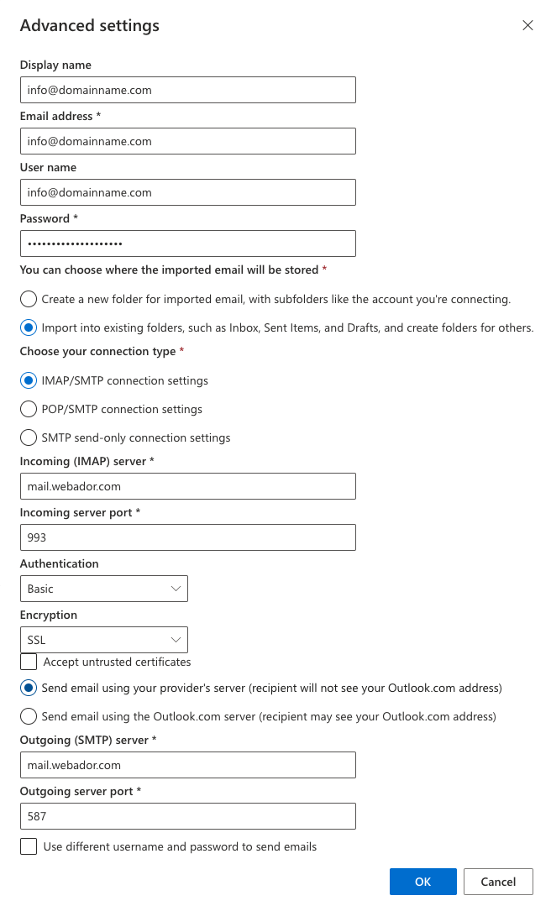Screen dimensions: 551x906
Task: Check use different username and password
Action: tap(29, 846)
